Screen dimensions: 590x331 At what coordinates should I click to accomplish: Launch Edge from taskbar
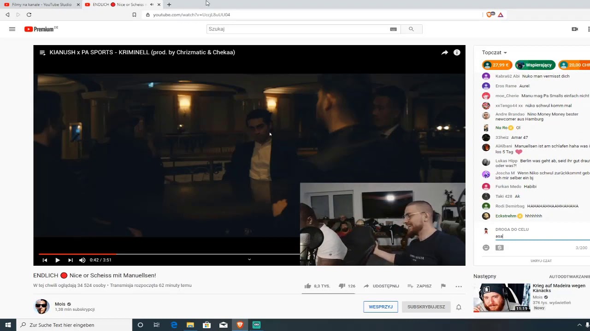174,325
